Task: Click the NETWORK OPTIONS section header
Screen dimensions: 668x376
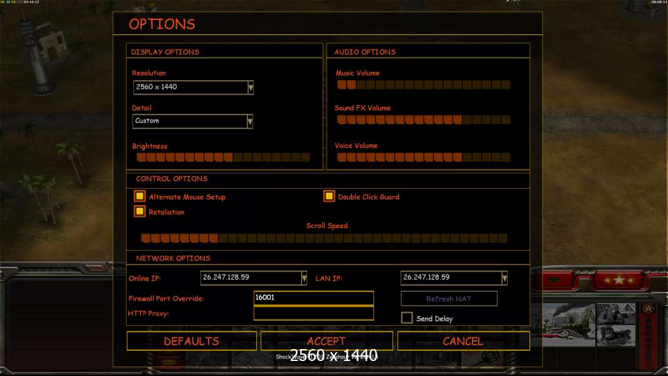Action: click(173, 258)
